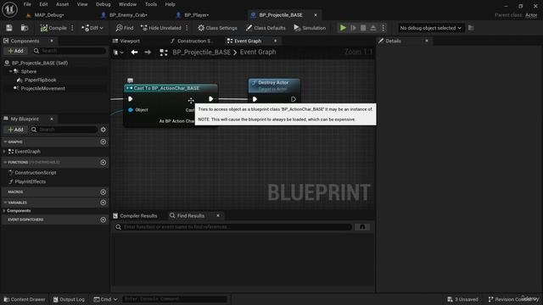Open play mode options dots
The image size is (543, 305).
pyautogui.click(x=383, y=28)
